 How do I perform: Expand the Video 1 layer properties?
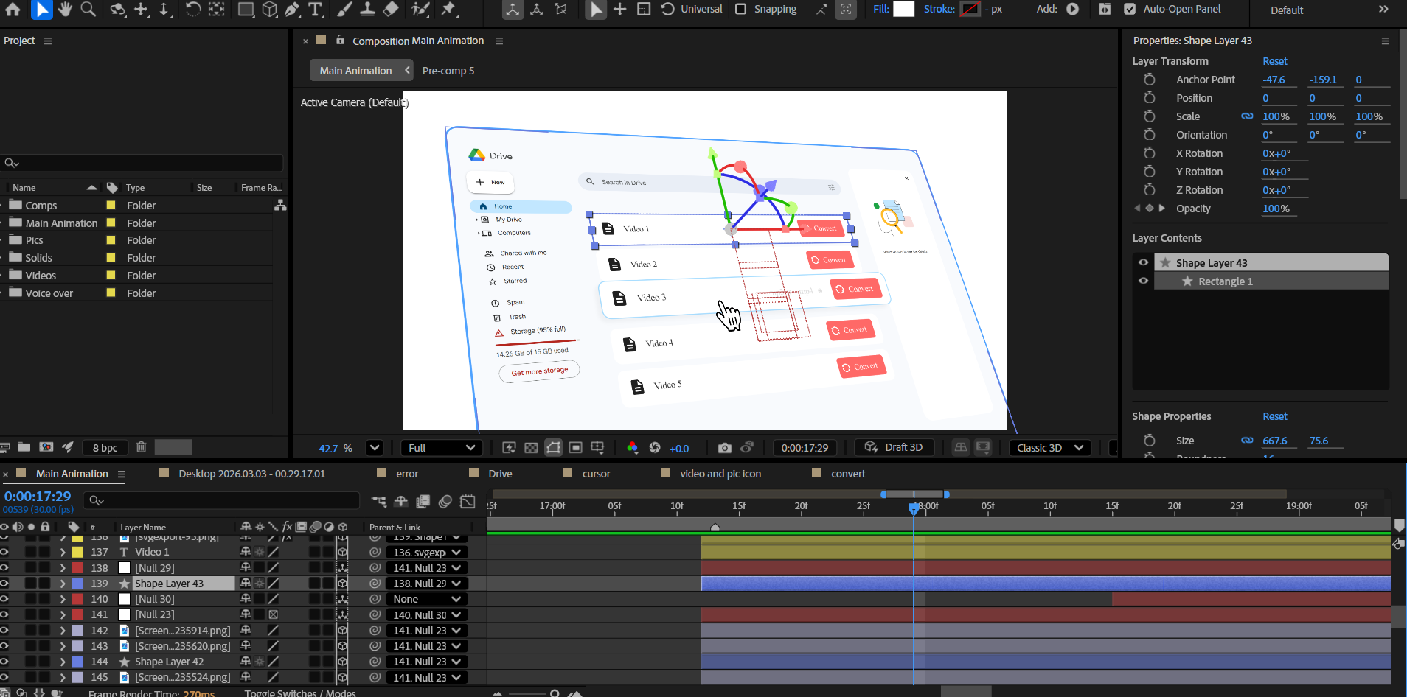click(x=63, y=552)
